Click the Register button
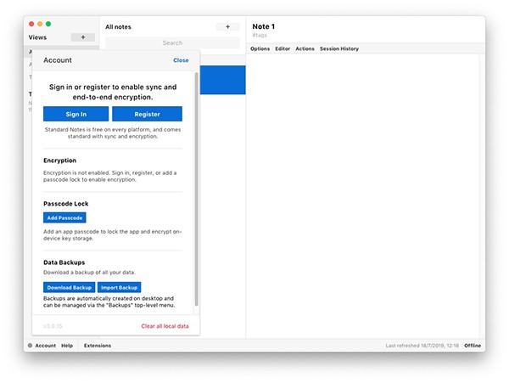 click(x=147, y=114)
